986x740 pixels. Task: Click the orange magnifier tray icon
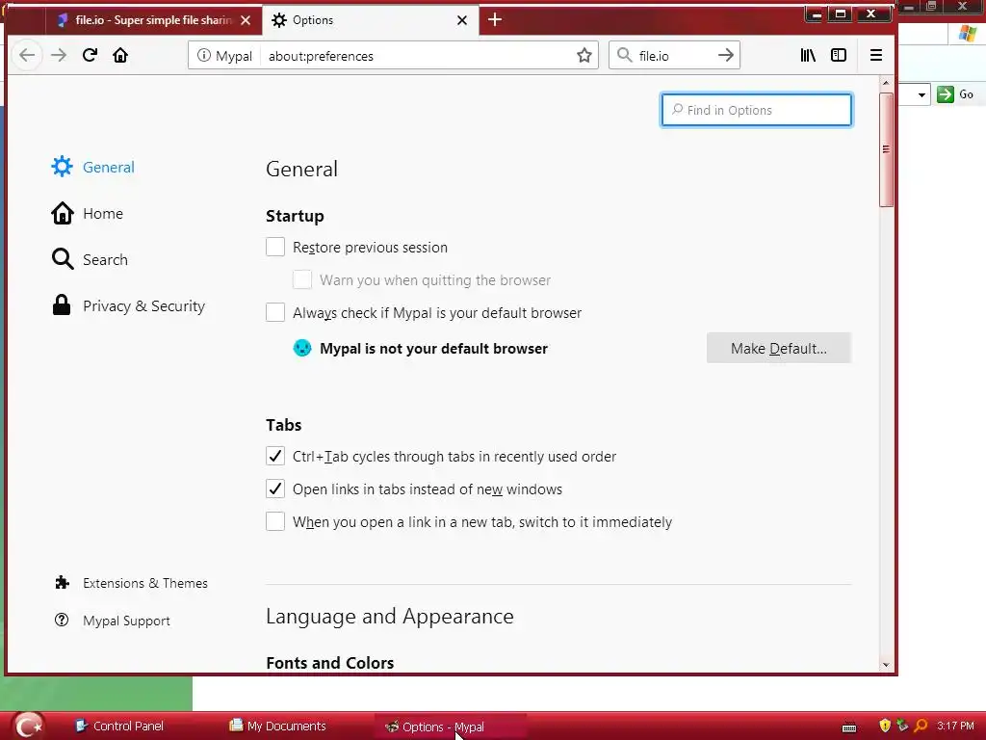(921, 727)
